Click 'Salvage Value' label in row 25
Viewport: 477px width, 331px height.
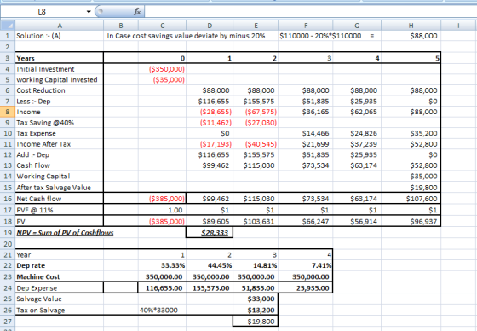pyautogui.click(x=39, y=299)
